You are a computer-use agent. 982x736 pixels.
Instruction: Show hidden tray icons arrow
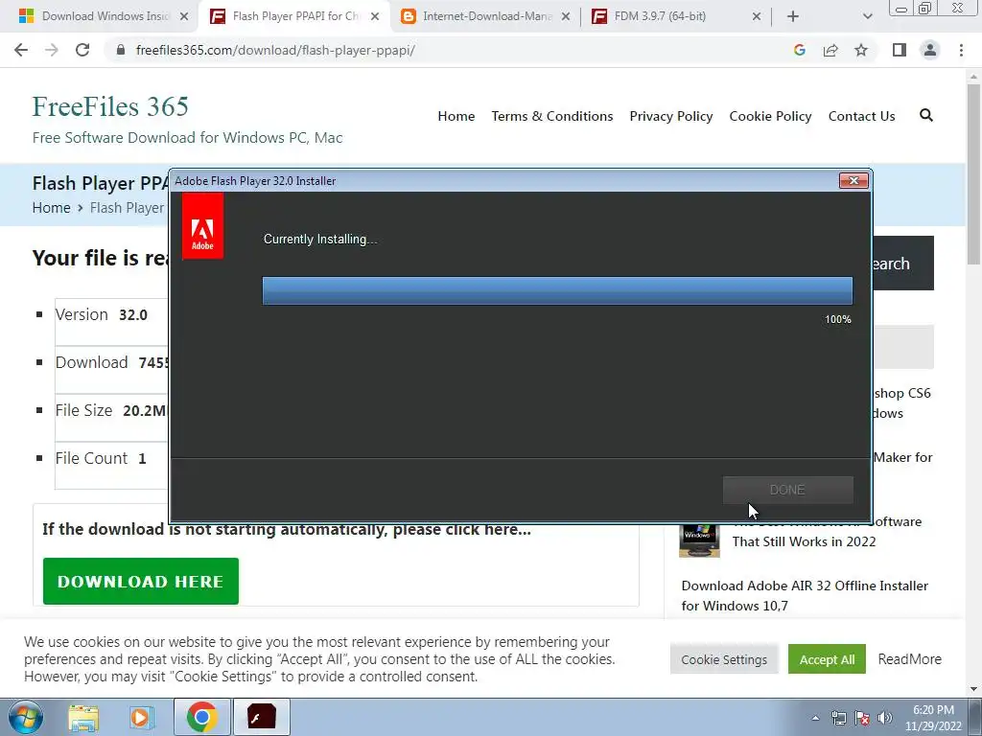815,718
